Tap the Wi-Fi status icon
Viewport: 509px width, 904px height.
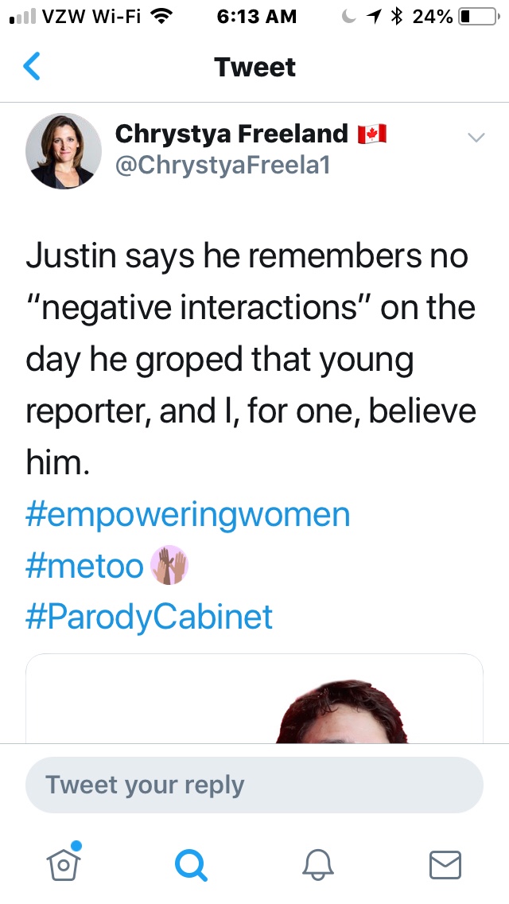(x=162, y=17)
